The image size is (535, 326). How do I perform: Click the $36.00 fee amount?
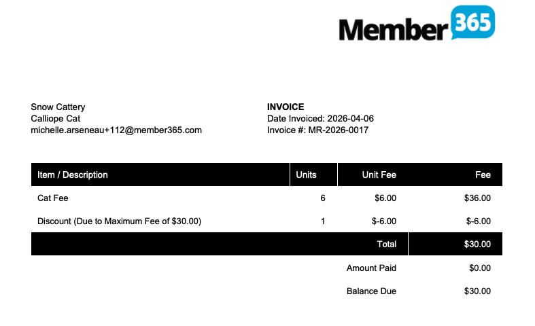click(477, 198)
